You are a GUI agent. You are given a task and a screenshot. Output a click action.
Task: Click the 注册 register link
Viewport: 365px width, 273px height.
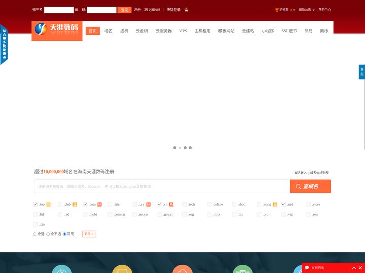(137, 10)
